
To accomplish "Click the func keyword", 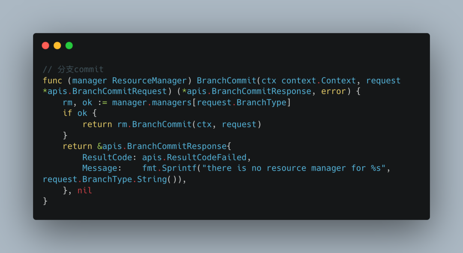I will 52,81.
